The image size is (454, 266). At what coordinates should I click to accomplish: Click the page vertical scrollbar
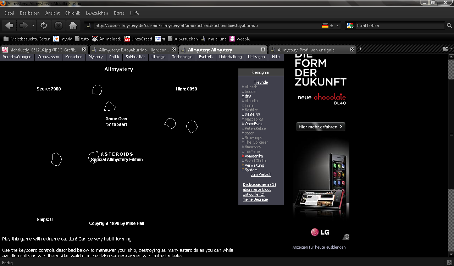(x=451, y=134)
